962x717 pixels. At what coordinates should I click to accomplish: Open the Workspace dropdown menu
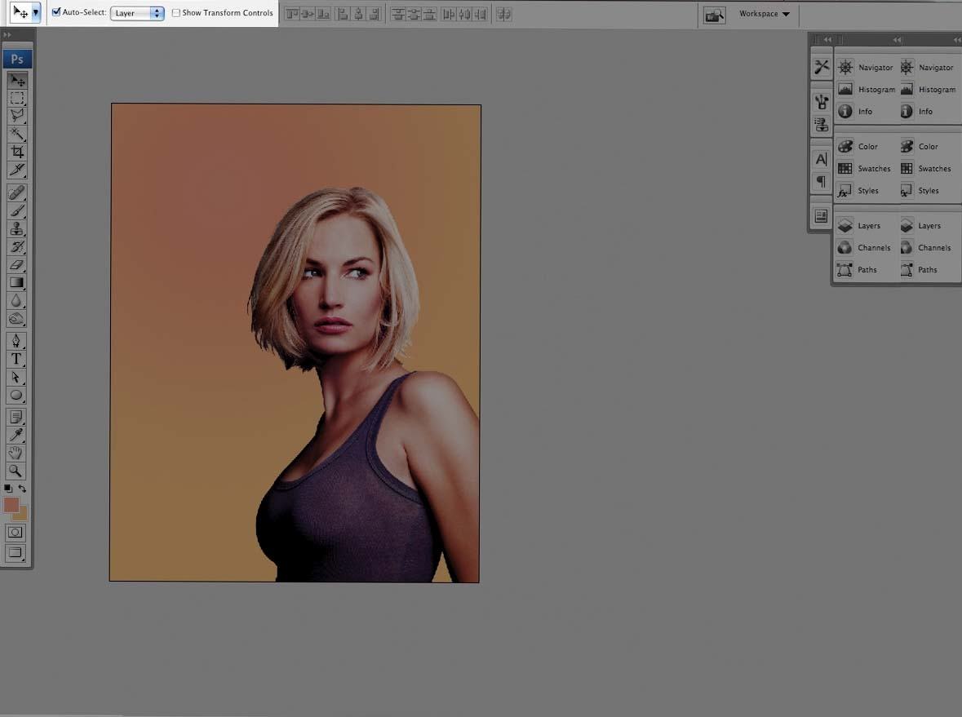pos(765,14)
